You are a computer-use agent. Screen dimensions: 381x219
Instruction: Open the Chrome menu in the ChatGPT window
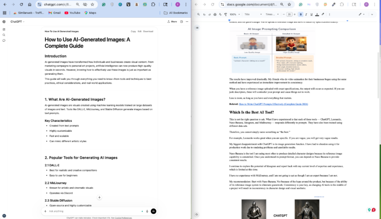[186, 4]
